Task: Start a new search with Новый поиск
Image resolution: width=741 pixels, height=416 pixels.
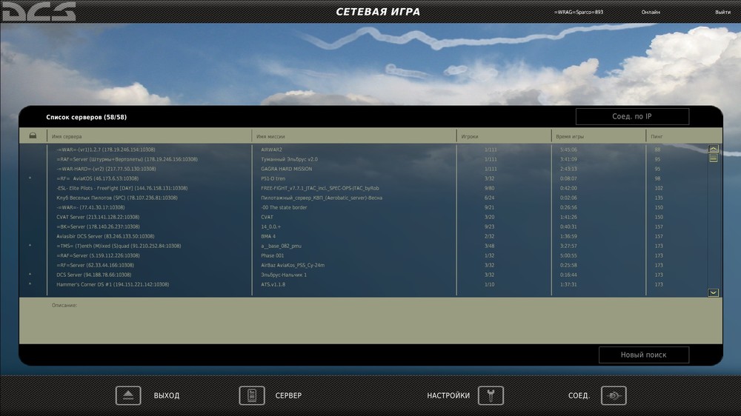Action: [644, 355]
